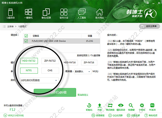Image resolution: width=162 pixels, height=118 pixels.
Task: Click the 取消自定义 link
Action: coord(83,95)
